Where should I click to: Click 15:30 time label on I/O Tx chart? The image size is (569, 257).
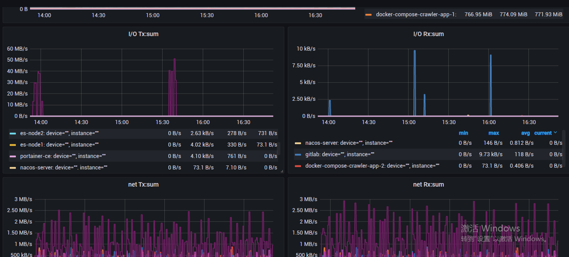pyautogui.click(x=162, y=122)
